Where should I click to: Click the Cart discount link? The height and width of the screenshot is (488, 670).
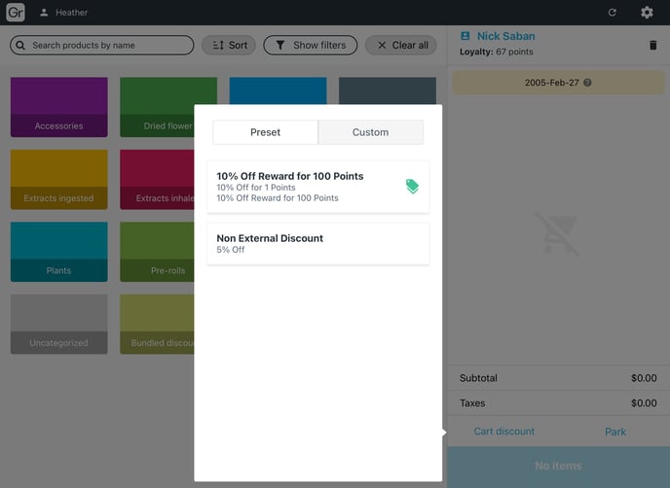(x=503, y=432)
